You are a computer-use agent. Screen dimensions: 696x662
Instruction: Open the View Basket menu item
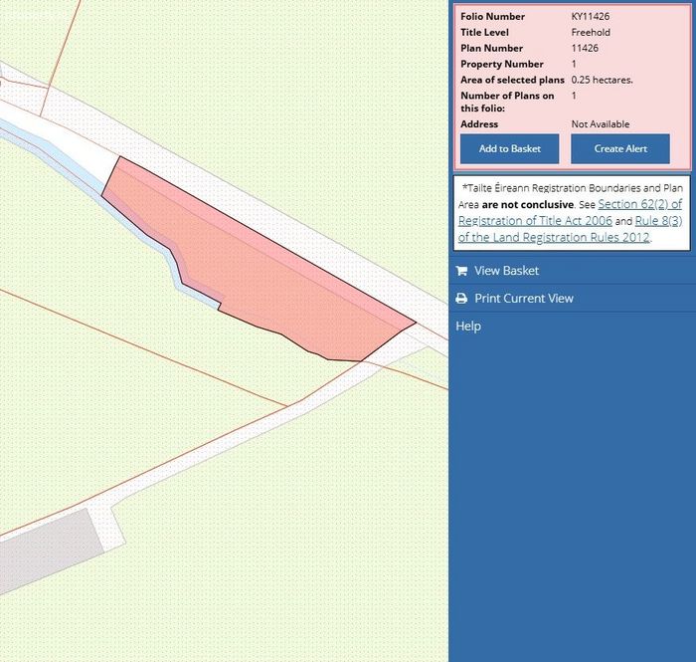[x=572, y=271]
